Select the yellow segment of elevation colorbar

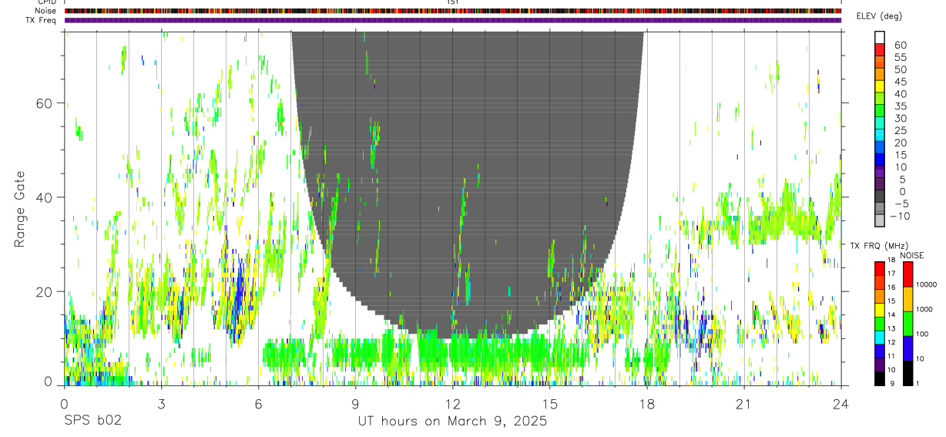[x=880, y=86]
